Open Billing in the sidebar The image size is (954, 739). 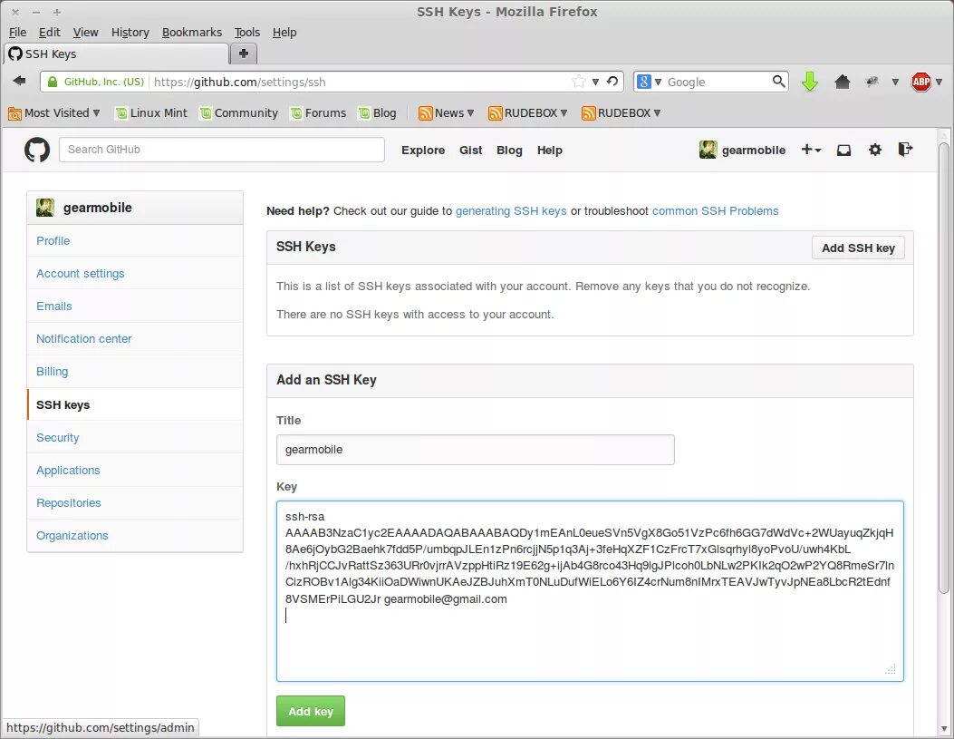tap(135, 372)
